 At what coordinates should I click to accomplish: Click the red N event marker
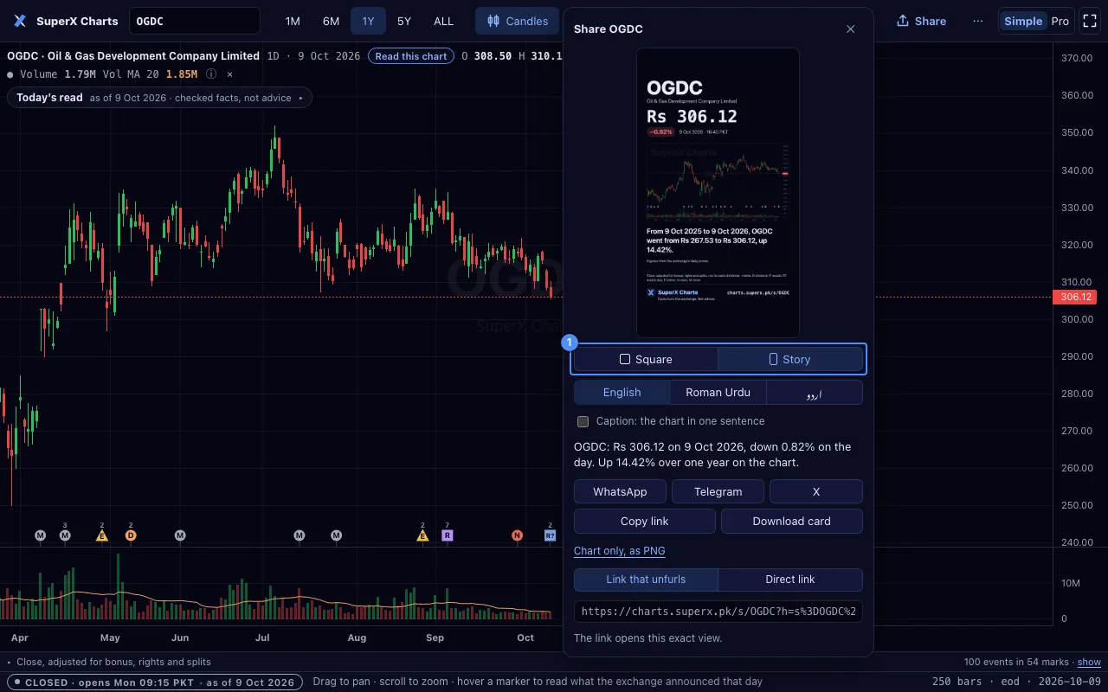pyautogui.click(x=517, y=535)
